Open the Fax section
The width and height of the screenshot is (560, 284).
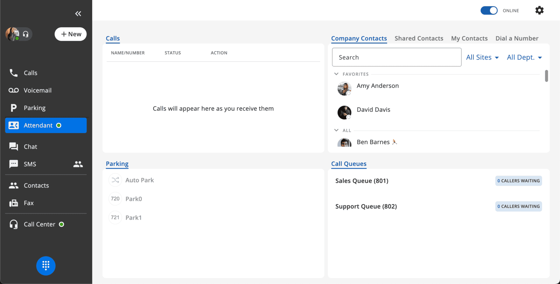click(29, 203)
